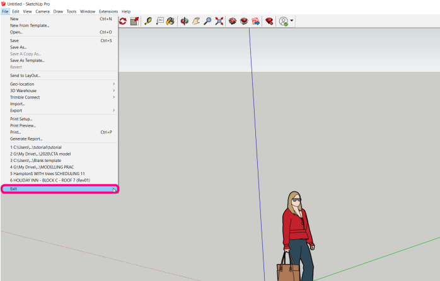This screenshot has height=281, width=440.
Task: Expand the Trimble Connect submenu
Action: pyautogui.click(x=59, y=97)
